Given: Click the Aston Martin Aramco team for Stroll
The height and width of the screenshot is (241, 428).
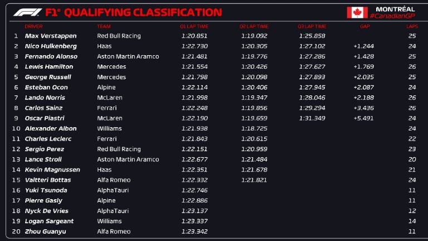Looking at the screenshot, I should (128, 160).
